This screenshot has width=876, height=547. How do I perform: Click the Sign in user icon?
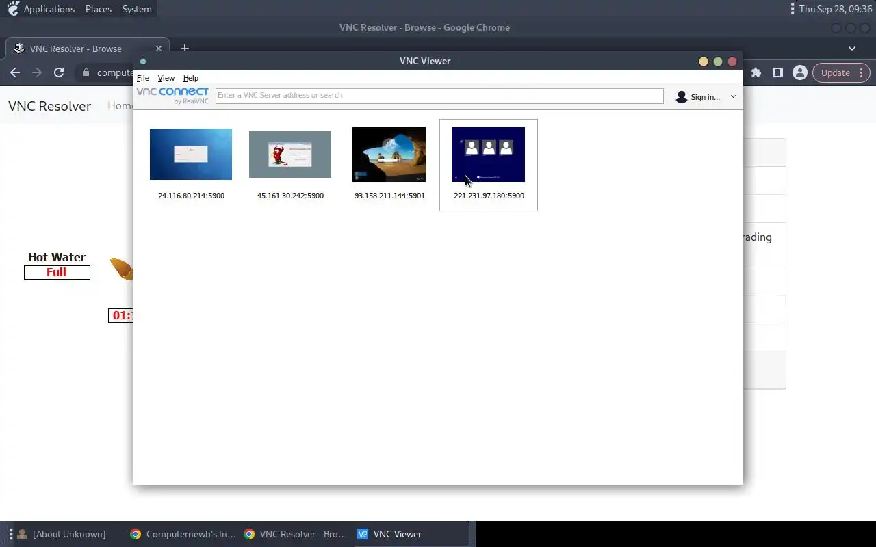(x=681, y=97)
